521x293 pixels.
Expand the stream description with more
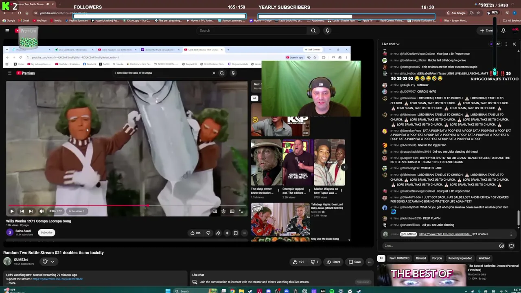[11, 283]
